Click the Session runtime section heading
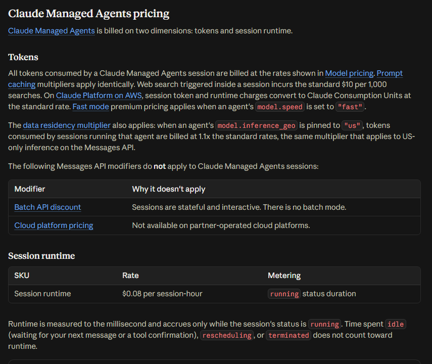Screen dimensions: 432x364 click(x=41, y=256)
